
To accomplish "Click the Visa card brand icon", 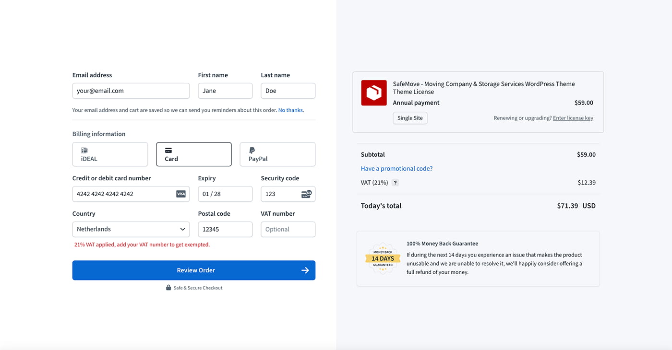I will click(180, 194).
